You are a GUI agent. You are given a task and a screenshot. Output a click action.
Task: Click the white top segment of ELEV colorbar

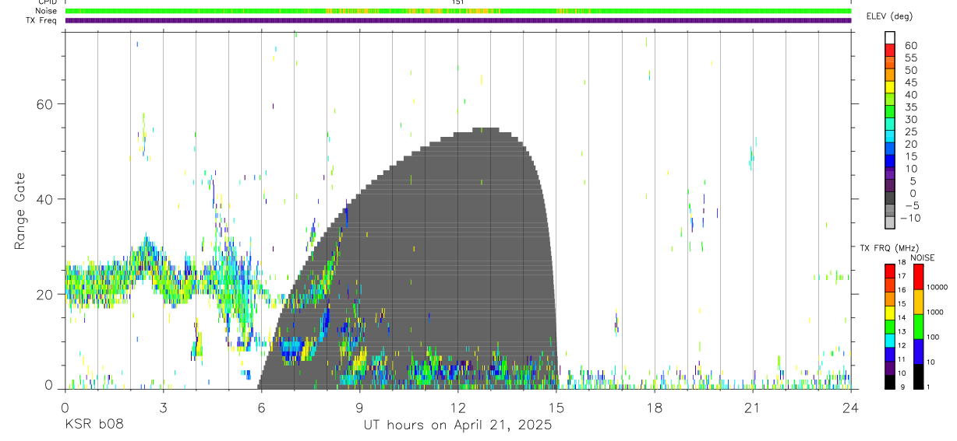point(891,39)
